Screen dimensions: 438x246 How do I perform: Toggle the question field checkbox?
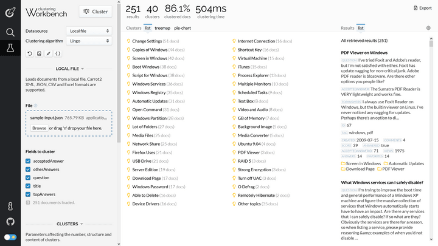coord(29,178)
